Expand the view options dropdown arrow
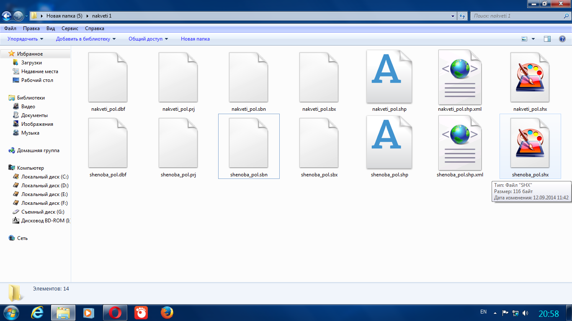The height and width of the screenshot is (321, 572). 533,39
